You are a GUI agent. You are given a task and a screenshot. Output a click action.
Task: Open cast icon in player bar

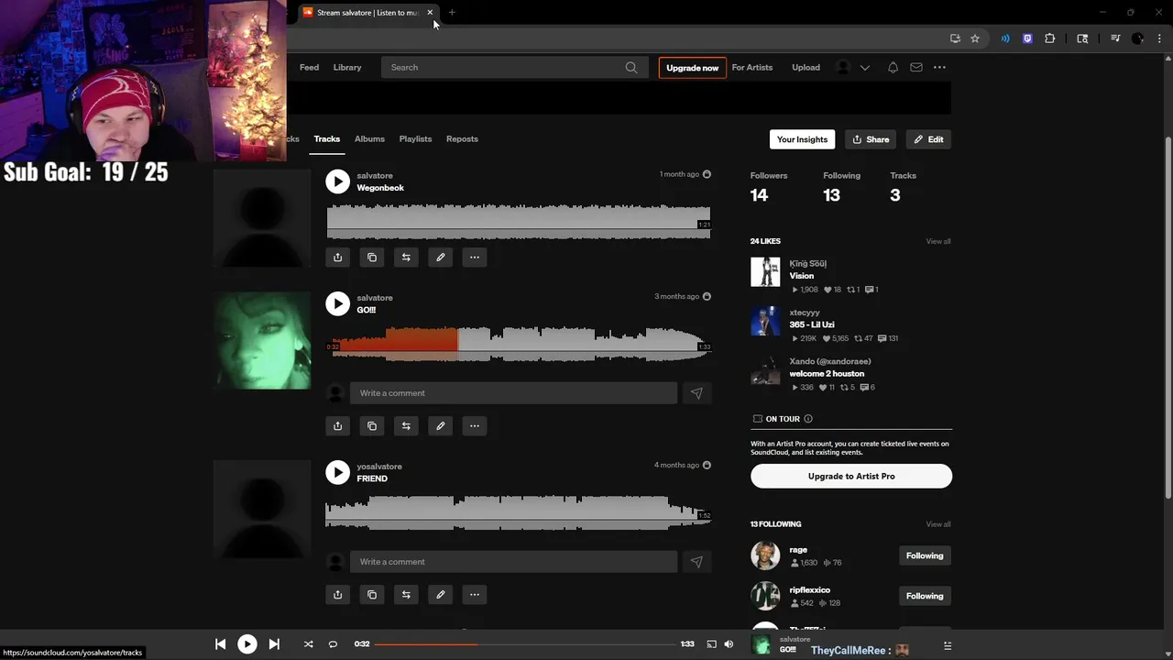click(x=711, y=644)
